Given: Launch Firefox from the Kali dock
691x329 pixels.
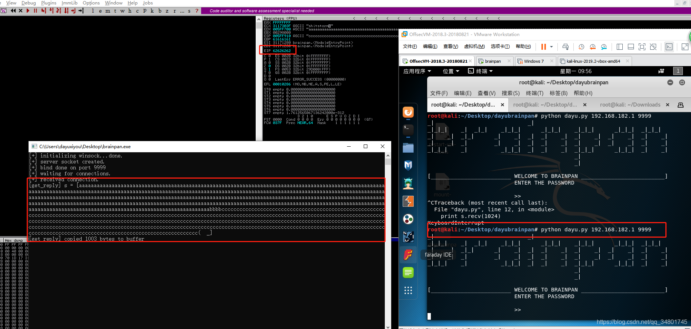Looking at the screenshot, I should pyautogui.click(x=408, y=112).
